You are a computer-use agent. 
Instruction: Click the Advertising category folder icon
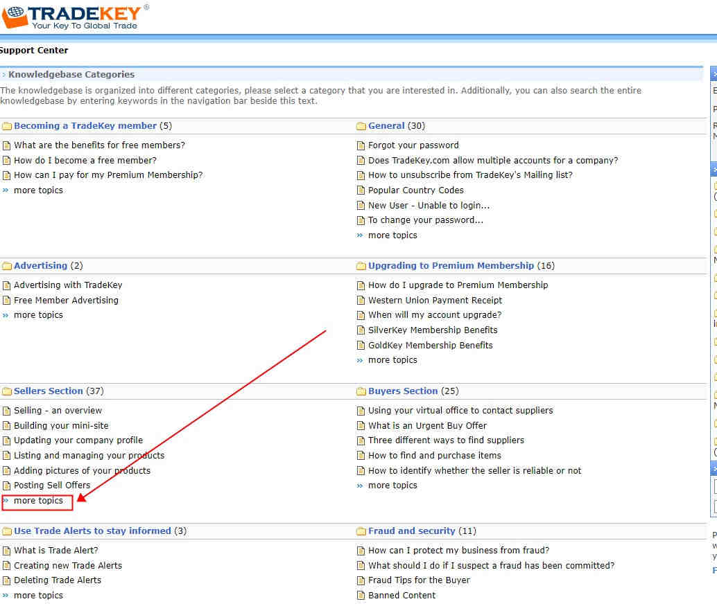pos(6,266)
